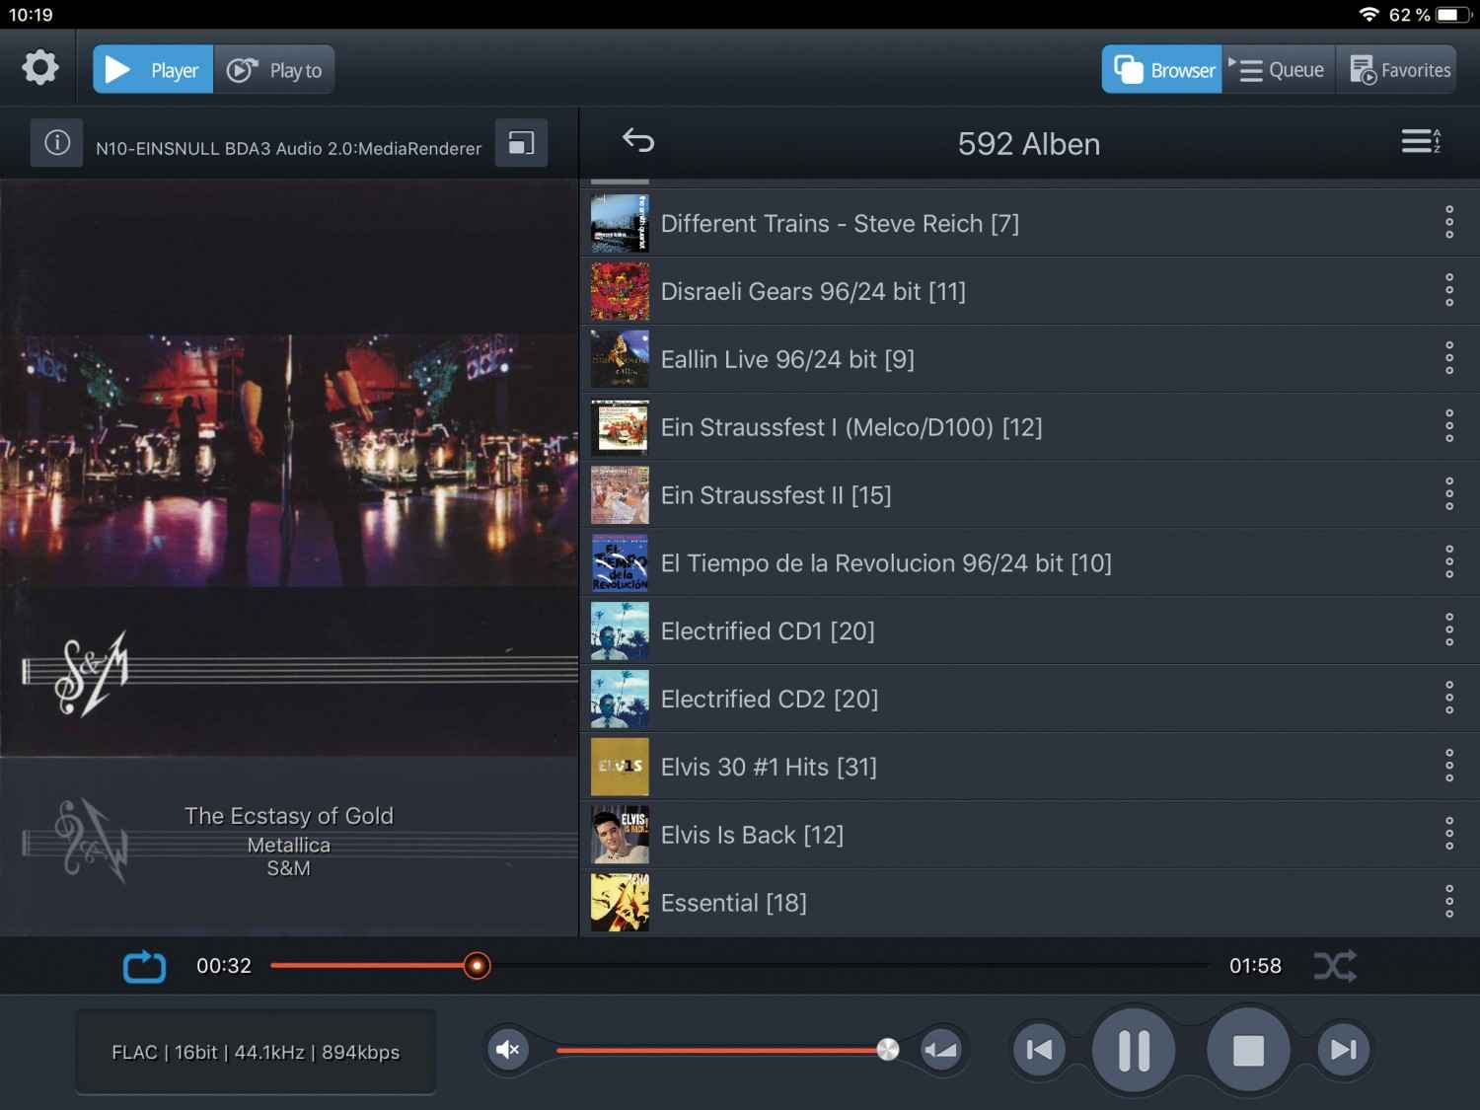Open the Queue tab

coord(1279,69)
